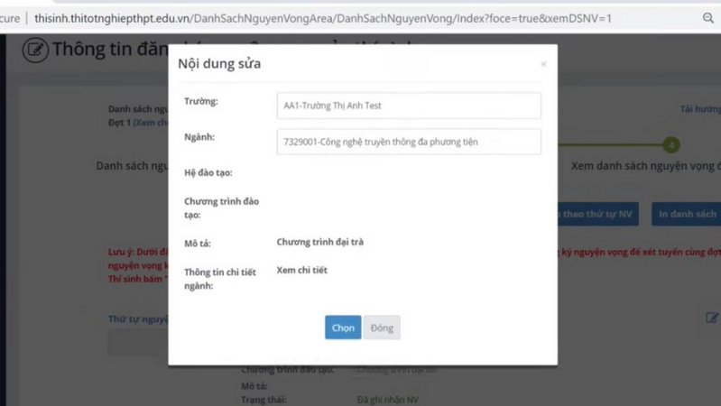Close the Nội dung sửa dialog
This screenshot has height=406, width=721.
pos(543,64)
